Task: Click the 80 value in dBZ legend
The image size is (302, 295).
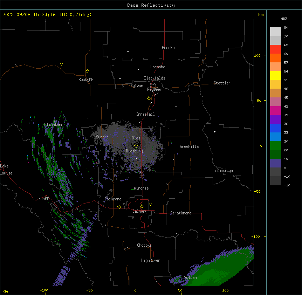Action: tap(286, 28)
